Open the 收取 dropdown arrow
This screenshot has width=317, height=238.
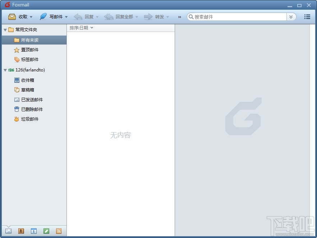(31, 17)
